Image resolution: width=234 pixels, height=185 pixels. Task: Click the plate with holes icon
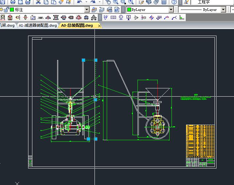click(x=33, y=17)
